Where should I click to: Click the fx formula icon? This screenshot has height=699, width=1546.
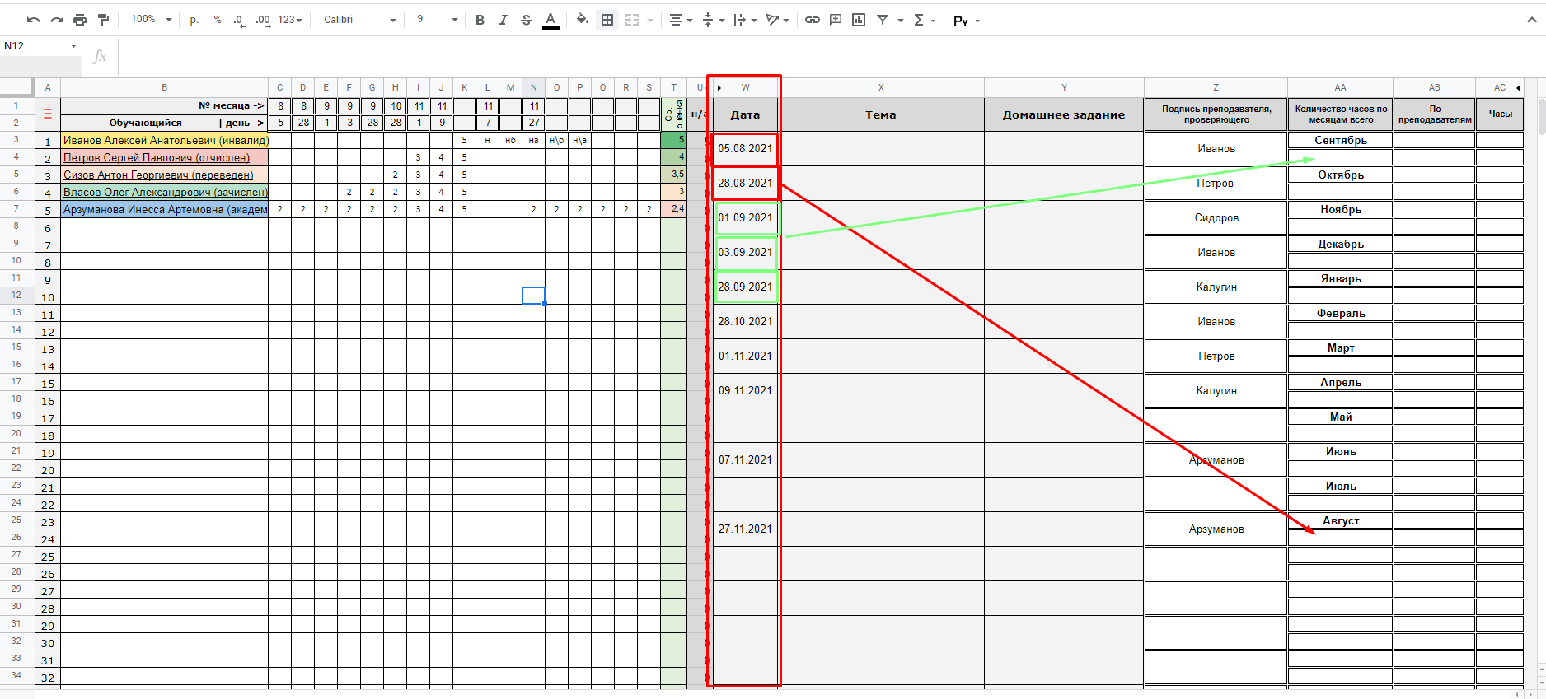100,56
